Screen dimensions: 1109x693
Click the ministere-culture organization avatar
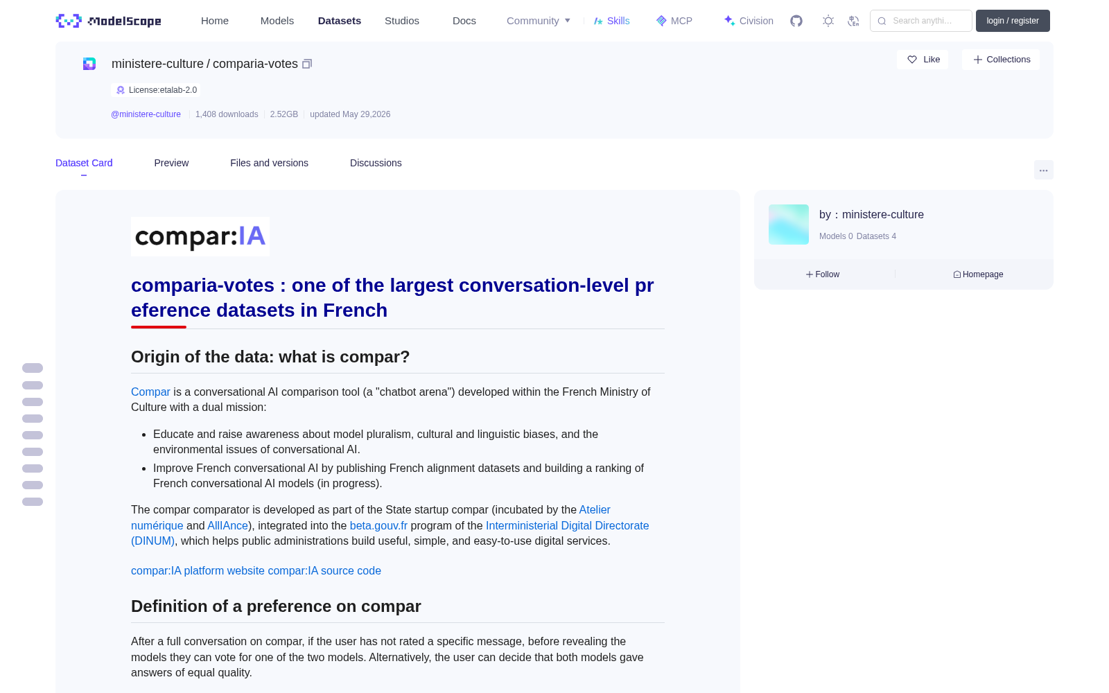(789, 225)
